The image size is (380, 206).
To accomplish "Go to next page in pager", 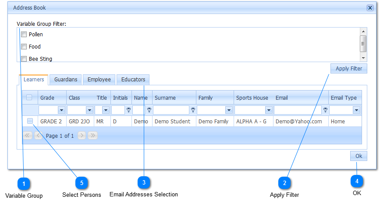I will pos(82,136).
